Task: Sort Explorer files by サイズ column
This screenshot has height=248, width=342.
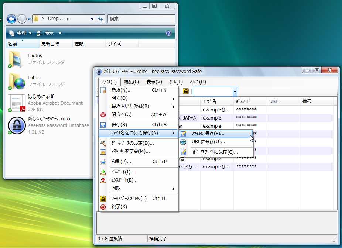Action: [x=122, y=44]
